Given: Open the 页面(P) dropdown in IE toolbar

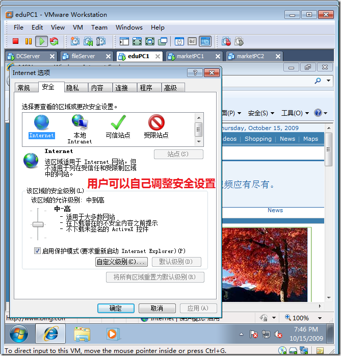Looking at the screenshot, I should [x=231, y=113].
